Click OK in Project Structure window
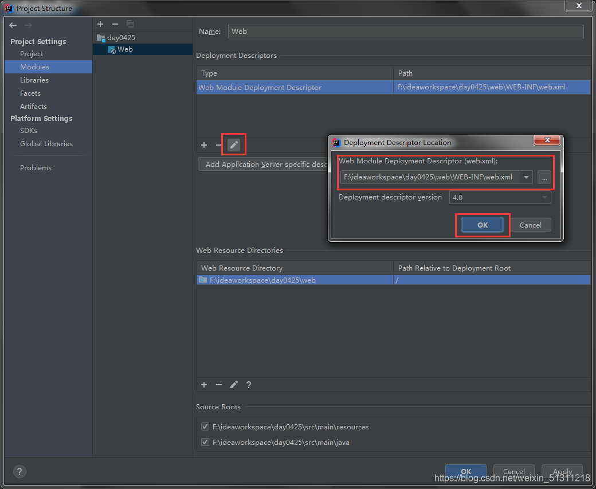 [465, 471]
